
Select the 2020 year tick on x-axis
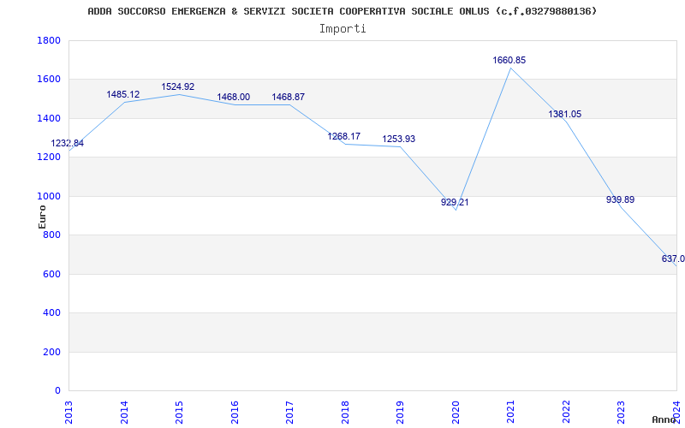point(456,411)
